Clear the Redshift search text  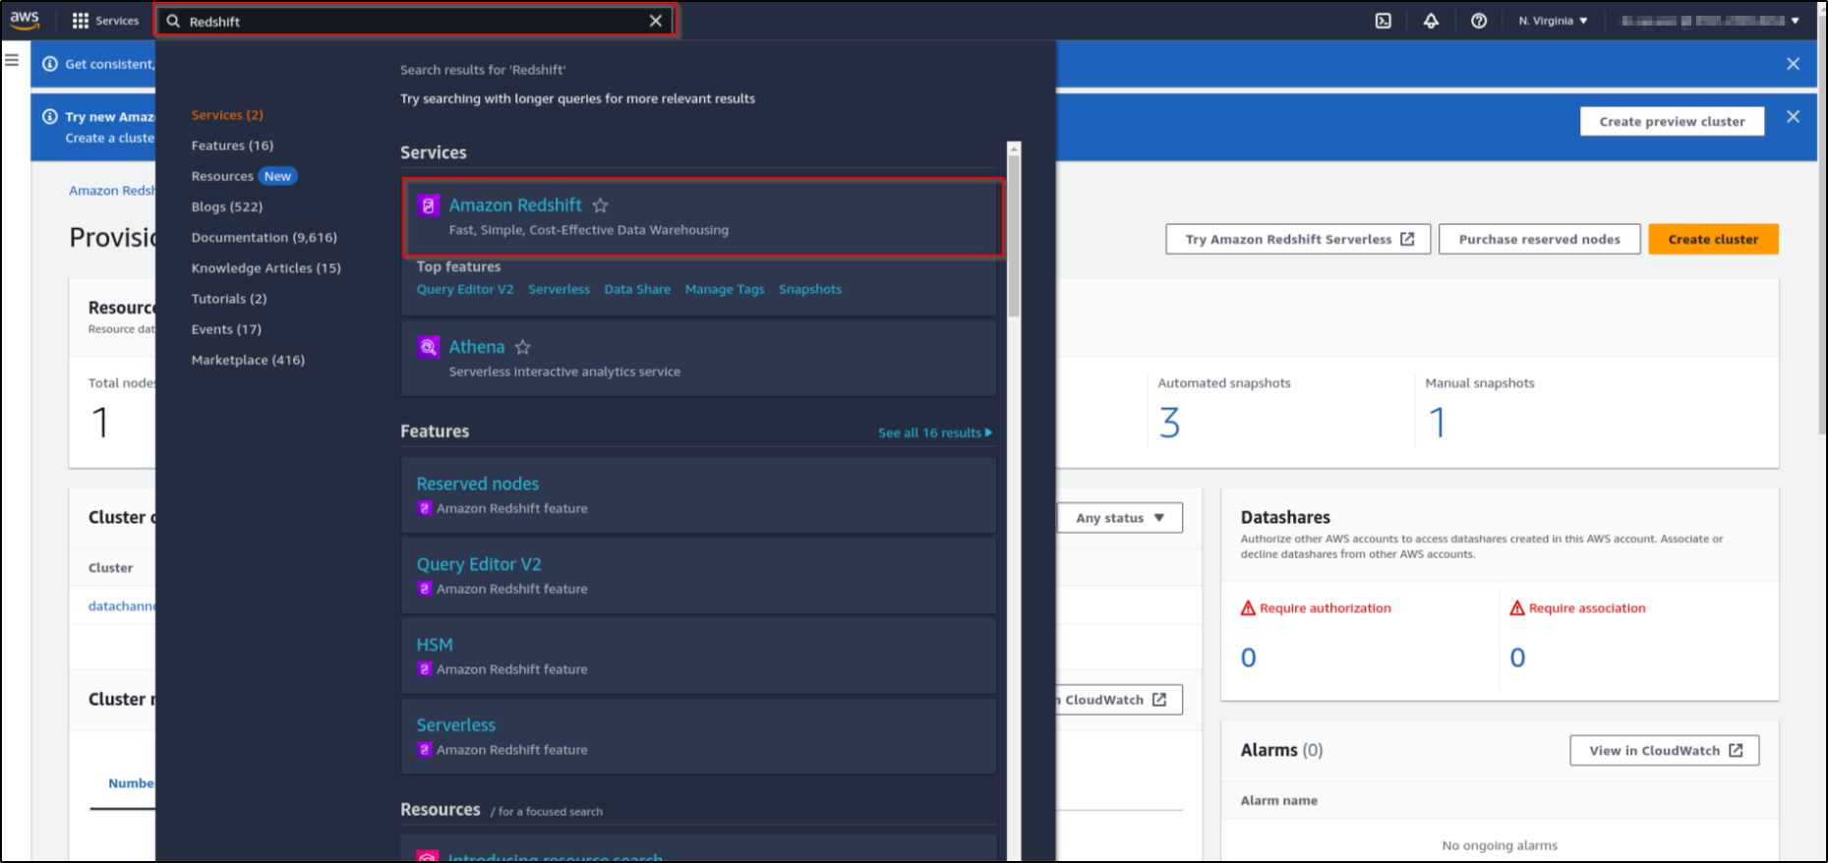click(656, 21)
